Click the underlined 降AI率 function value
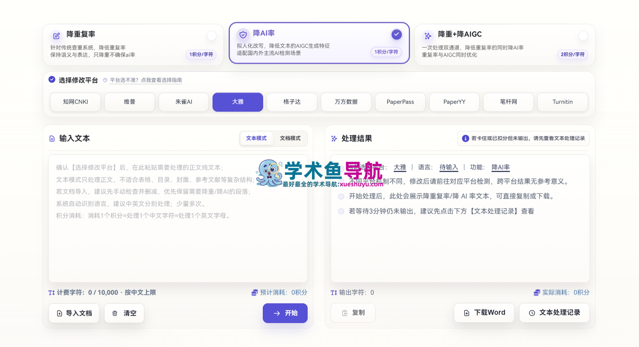 pyautogui.click(x=501, y=167)
